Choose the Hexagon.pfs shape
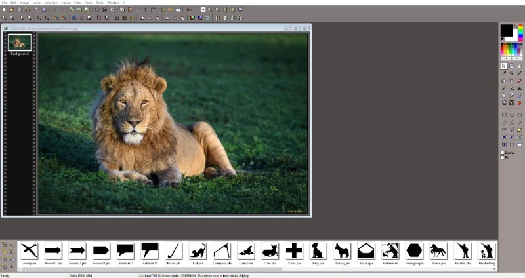The height and width of the screenshot is (278, 525). [414, 250]
